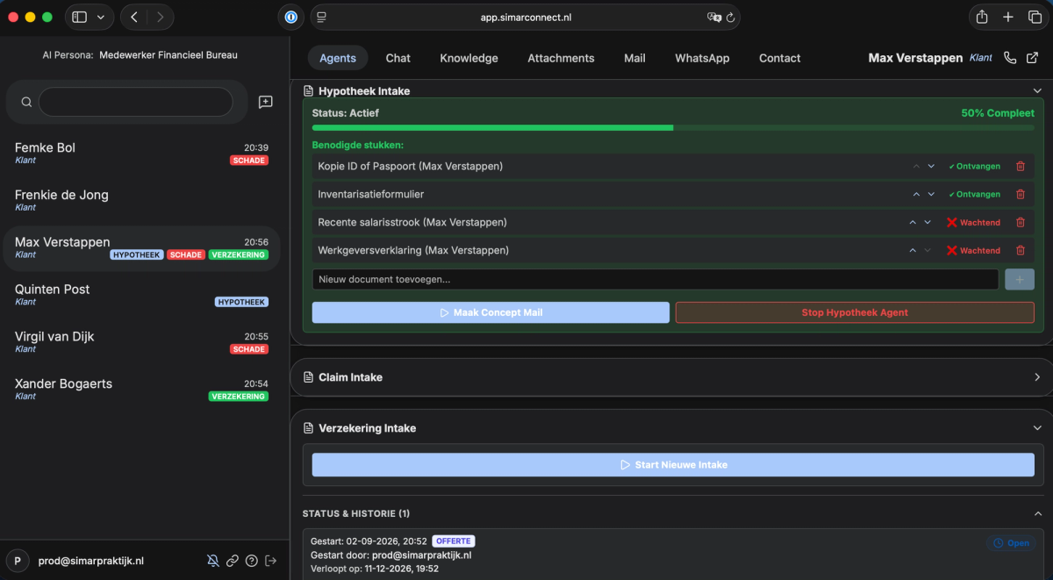This screenshot has height=580, width=1053.
Task: Reload the page
Action: click(730, 17)
